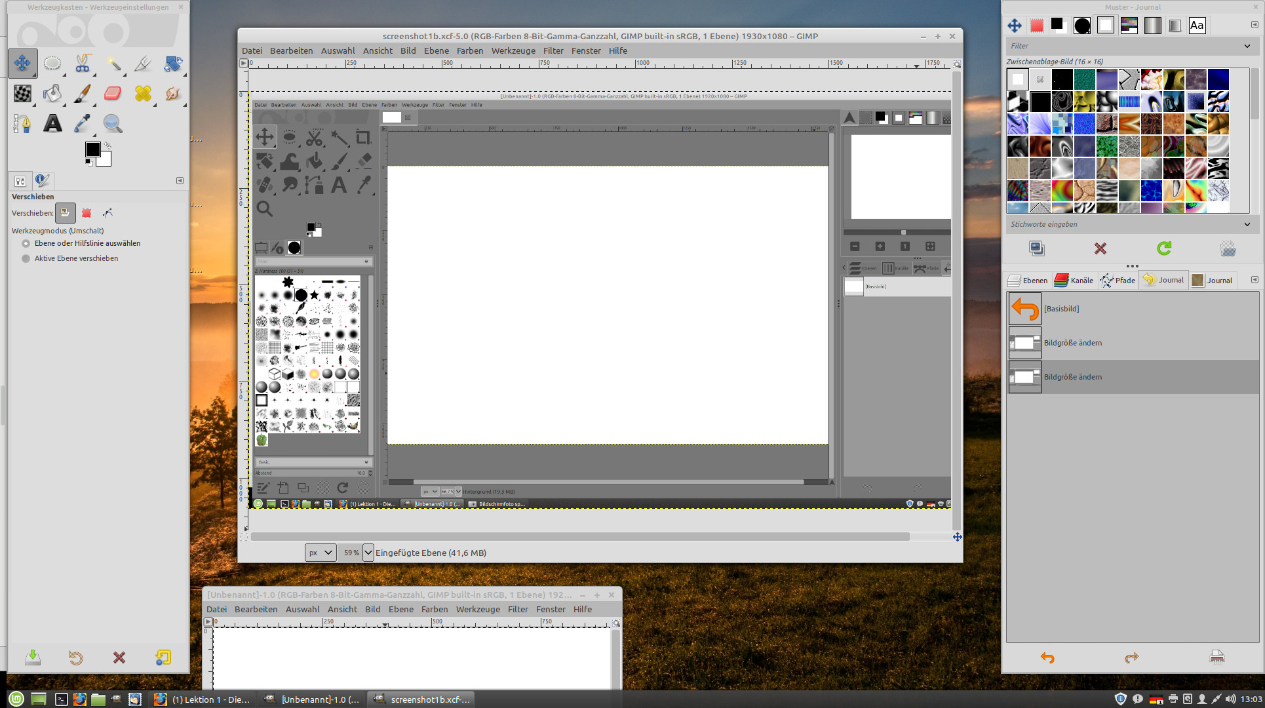This screenshot has height=708, width=1265.
Task: Select the Zoom magnifier tool
Action: [113, 123]
